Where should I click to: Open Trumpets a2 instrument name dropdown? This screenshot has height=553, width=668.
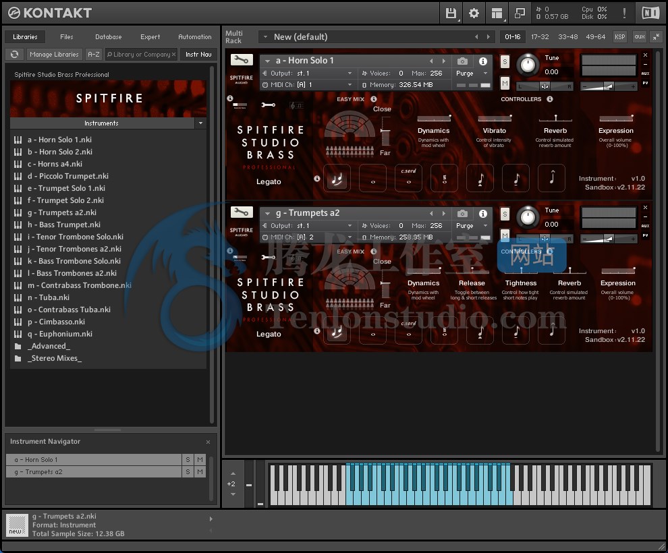pyautogui.click(x=267, y=213)
